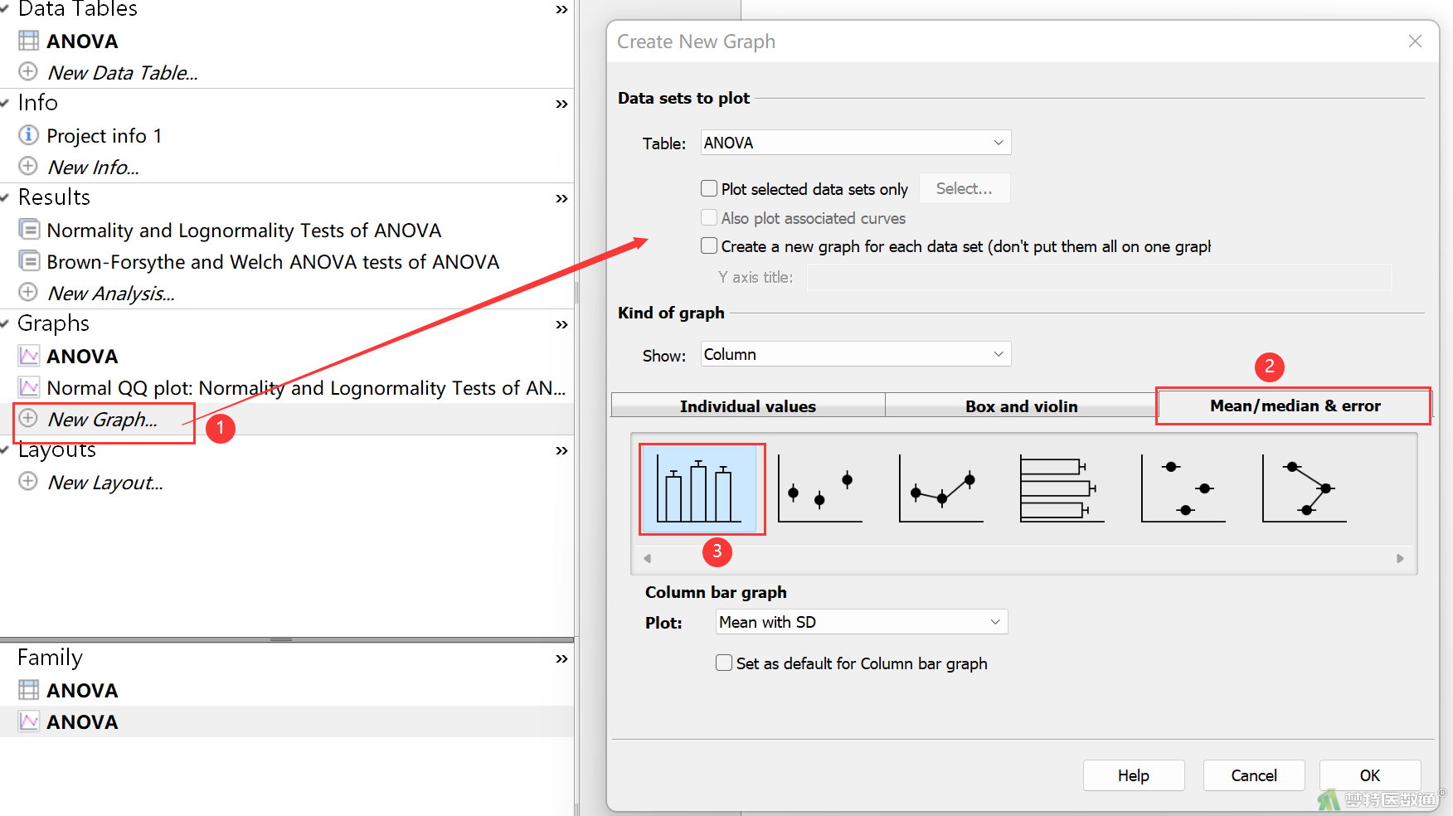
Task: Open New Layout... in navigator
Action: [105, 482]
